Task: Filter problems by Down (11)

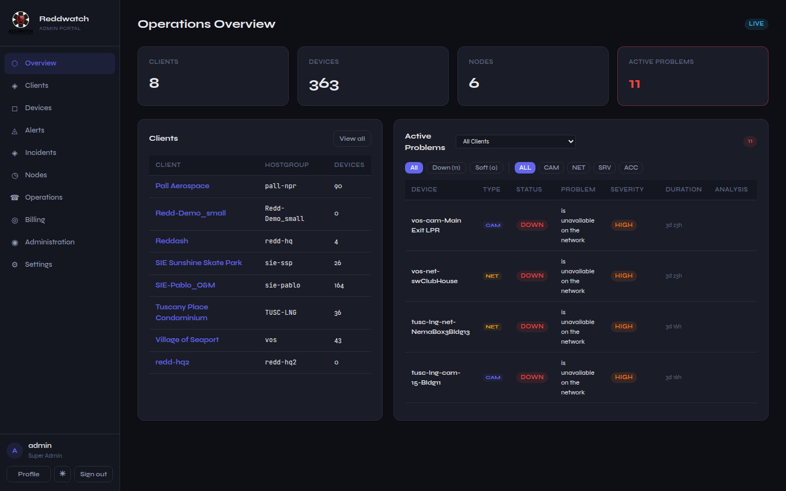Action: tap(446, 167)
